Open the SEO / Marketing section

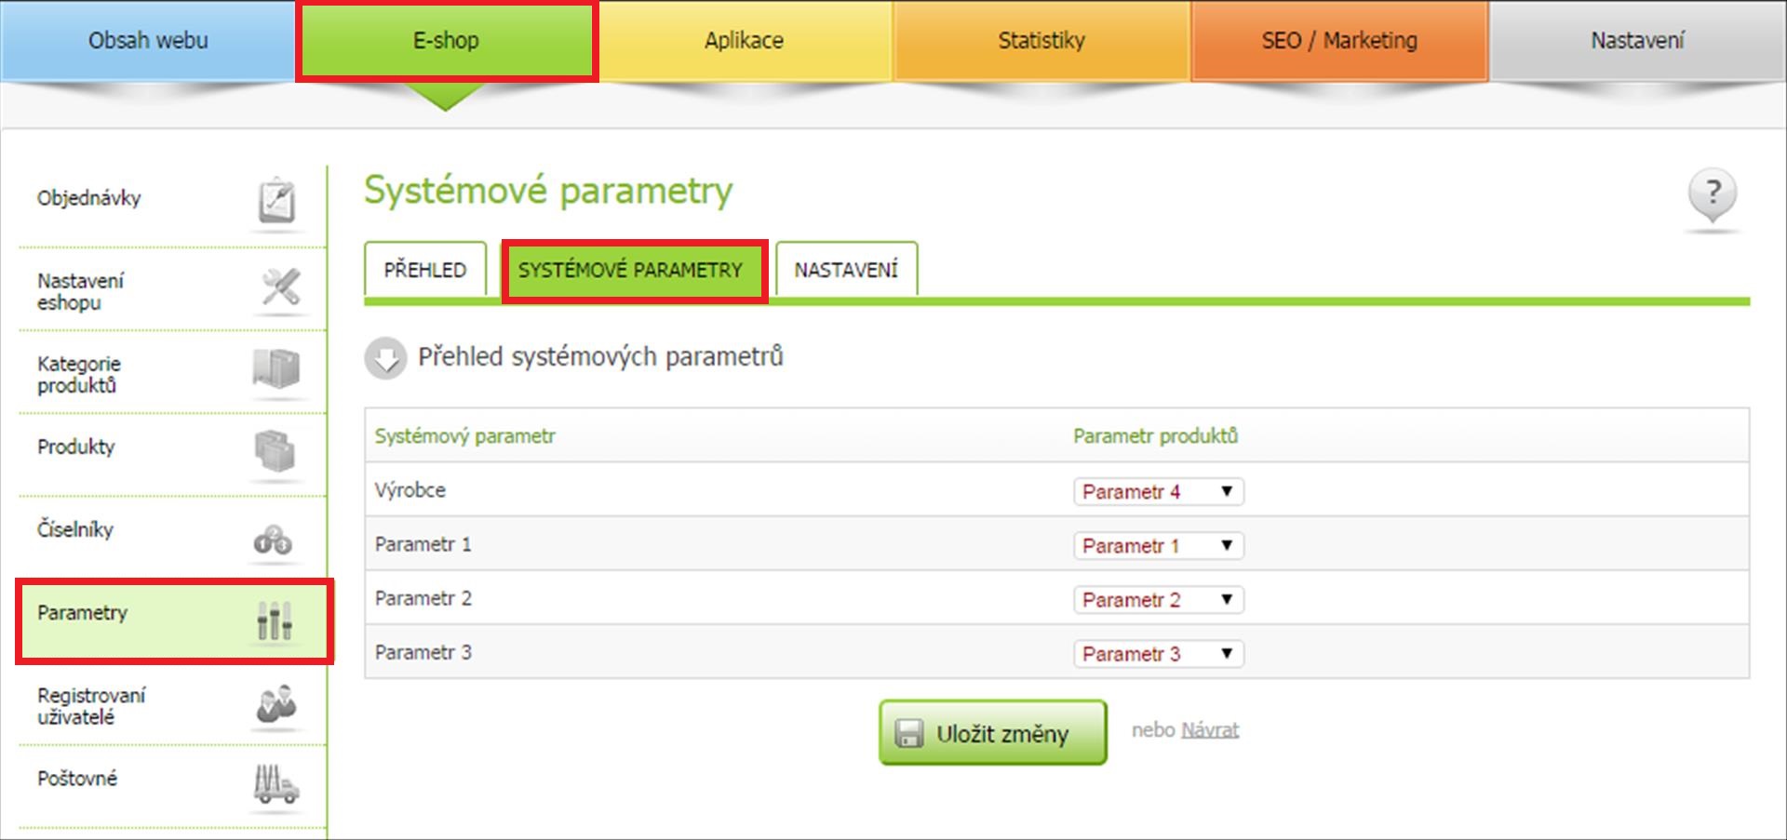pos(1339,41)
